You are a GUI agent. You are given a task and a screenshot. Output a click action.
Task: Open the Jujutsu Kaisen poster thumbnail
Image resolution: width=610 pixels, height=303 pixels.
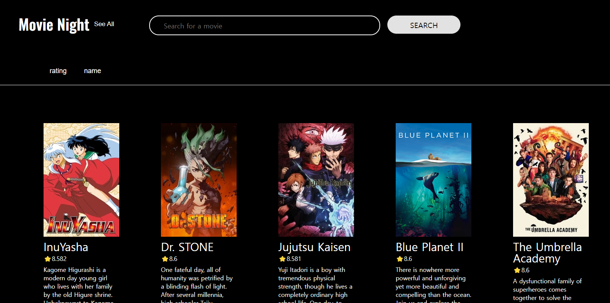(316, 180)
